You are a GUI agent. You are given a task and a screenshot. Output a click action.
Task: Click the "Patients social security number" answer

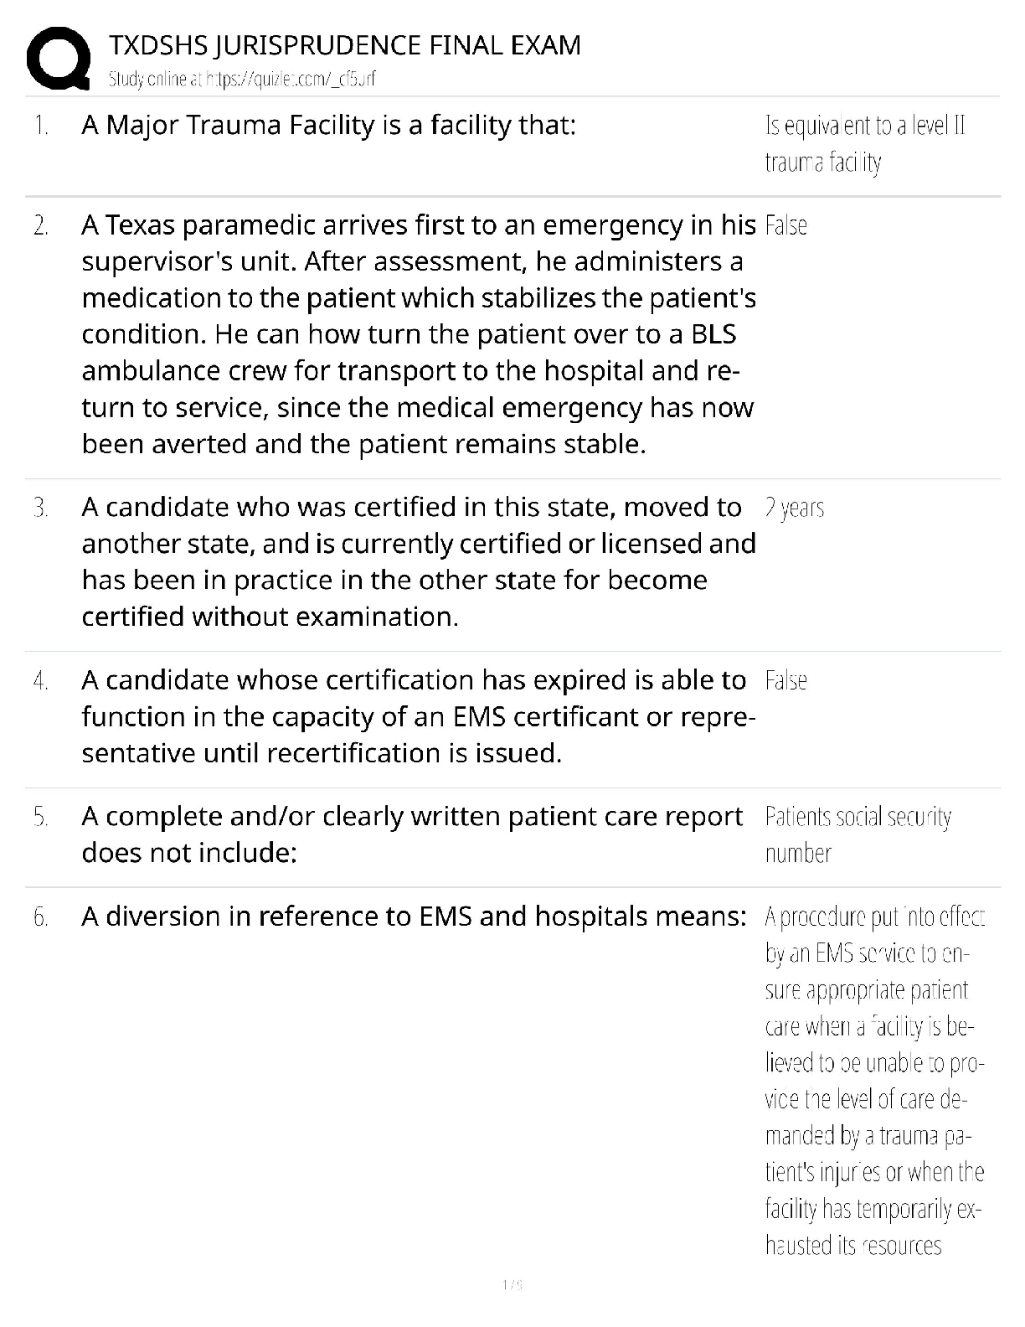858,834
